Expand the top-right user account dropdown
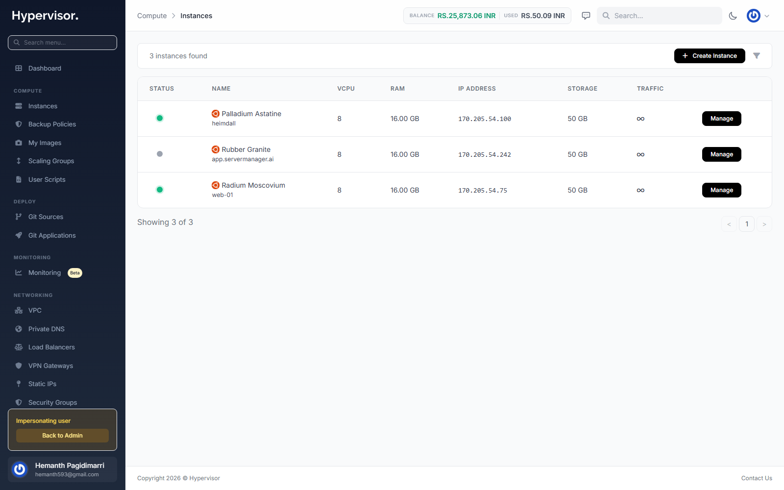This screenshot has height=490, width=784. tap(758, 16)
